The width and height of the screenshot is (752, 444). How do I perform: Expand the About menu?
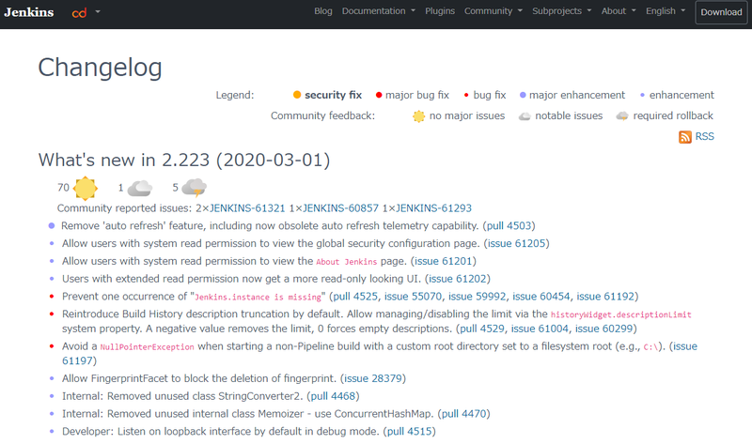(619, 11)
